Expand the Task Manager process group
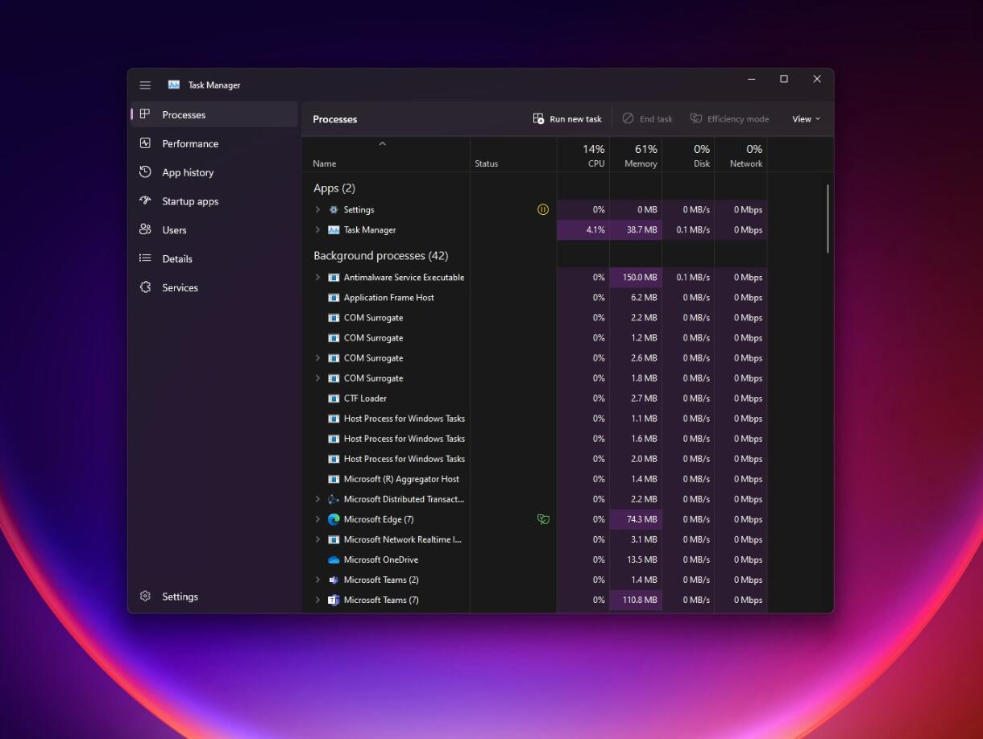This screenshot has width=983, height=739. [317, 229]
